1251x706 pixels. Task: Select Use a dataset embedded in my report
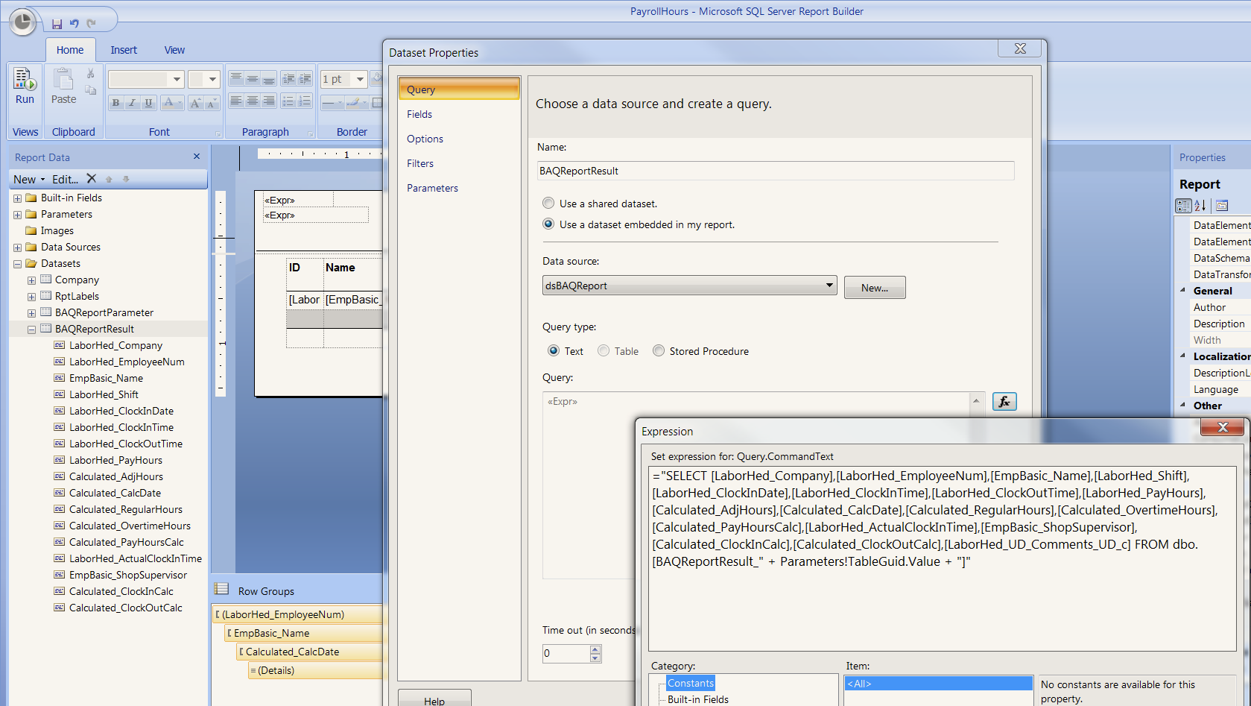point(548,224)
